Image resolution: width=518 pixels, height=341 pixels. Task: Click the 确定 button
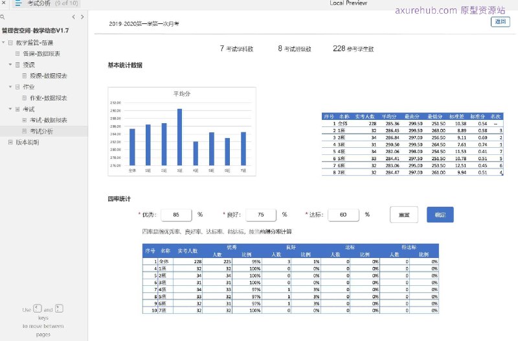tap(440, 215)
